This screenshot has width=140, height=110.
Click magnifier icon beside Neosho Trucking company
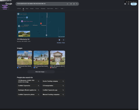click(x=63, y=81)
